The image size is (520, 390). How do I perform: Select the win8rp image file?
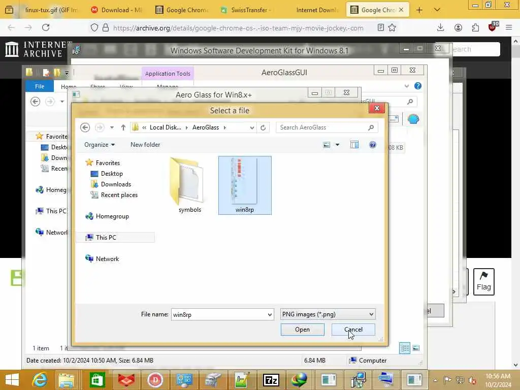point(245,185)
